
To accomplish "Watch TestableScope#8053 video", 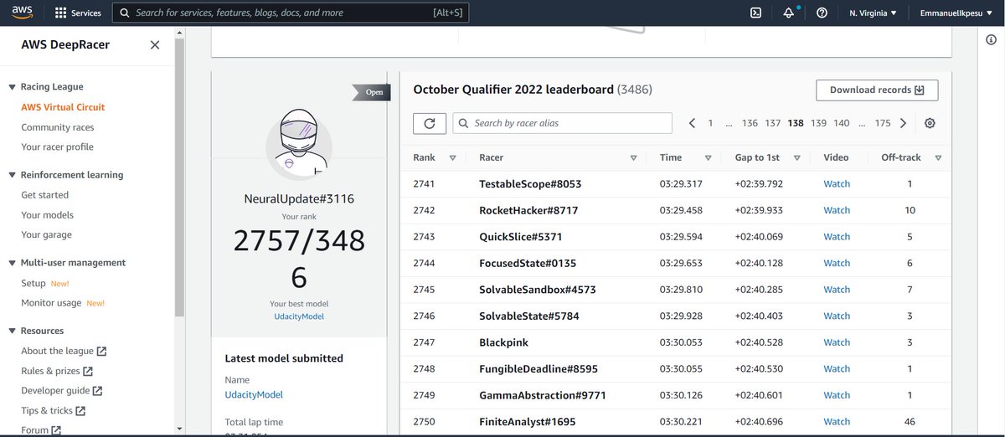I will pyautogui.click(x=837, y=184).
